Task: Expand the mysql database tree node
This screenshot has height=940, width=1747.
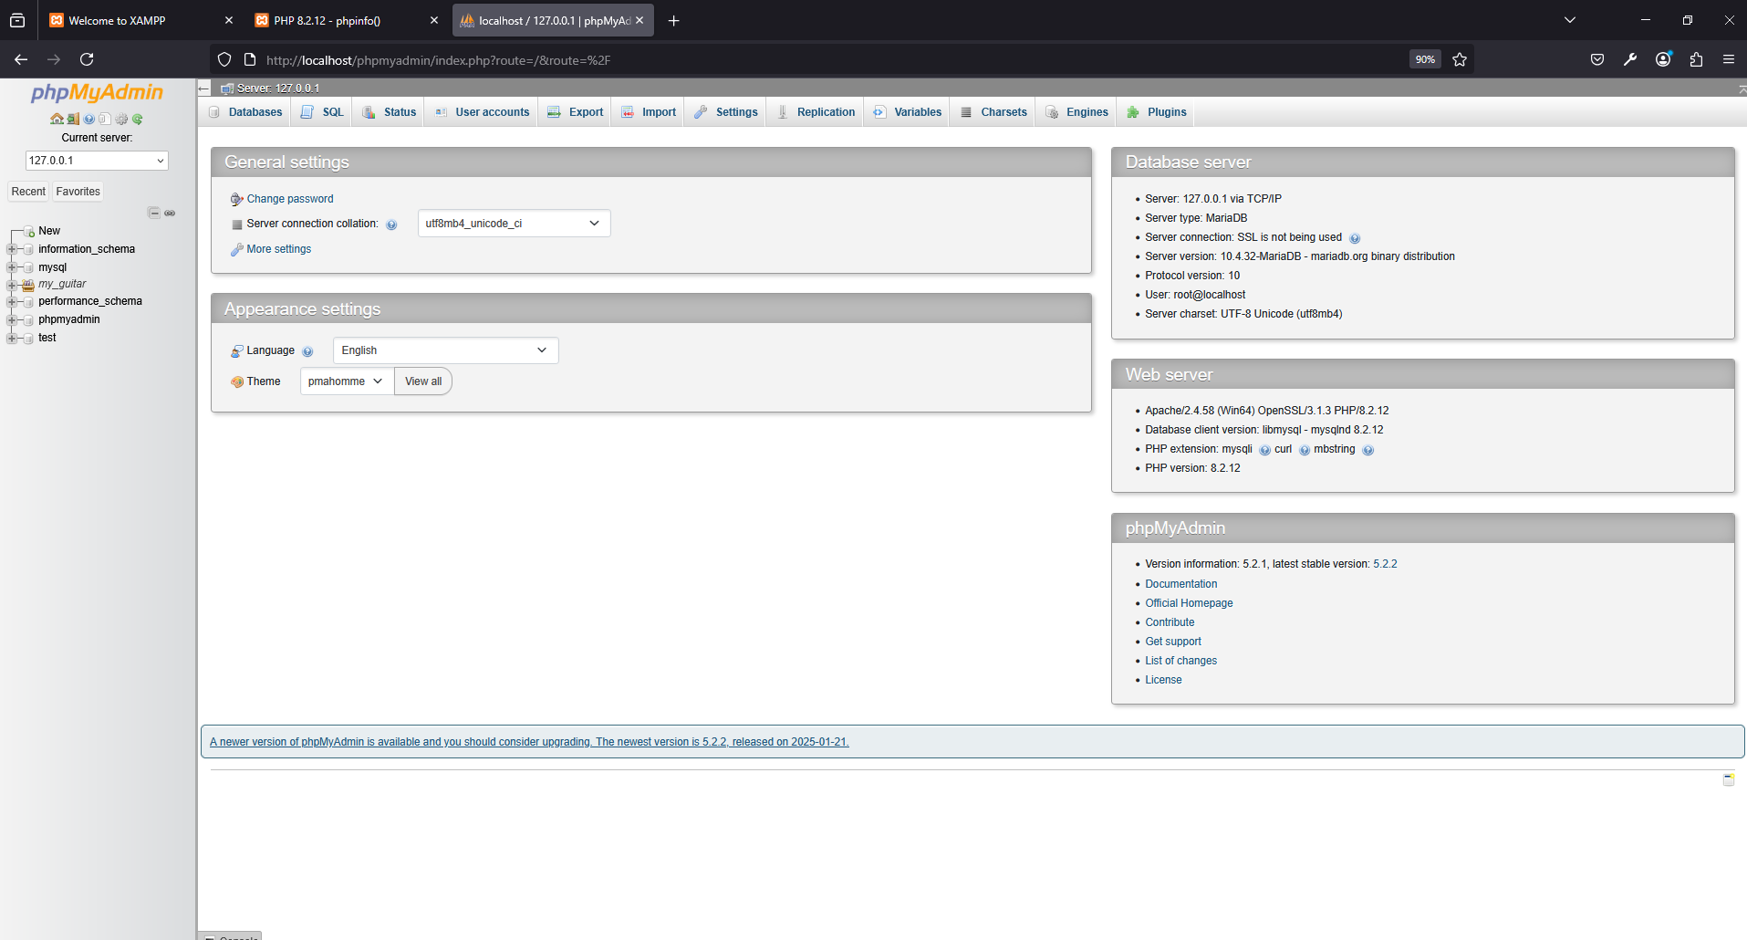Action: (x=11, y=266)
